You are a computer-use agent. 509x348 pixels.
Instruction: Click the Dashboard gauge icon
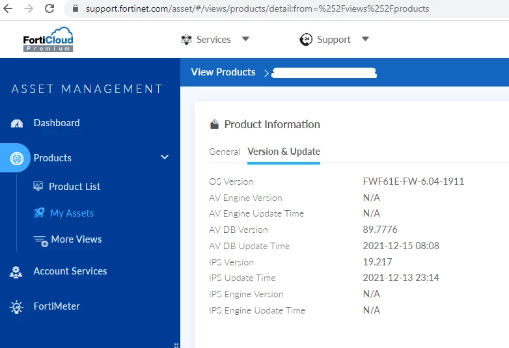[x=17, y=123]
